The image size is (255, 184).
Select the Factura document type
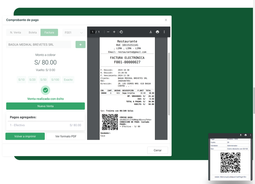pos(49,33)
